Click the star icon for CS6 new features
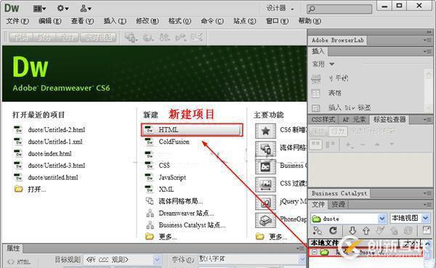 tap(265, 131)
